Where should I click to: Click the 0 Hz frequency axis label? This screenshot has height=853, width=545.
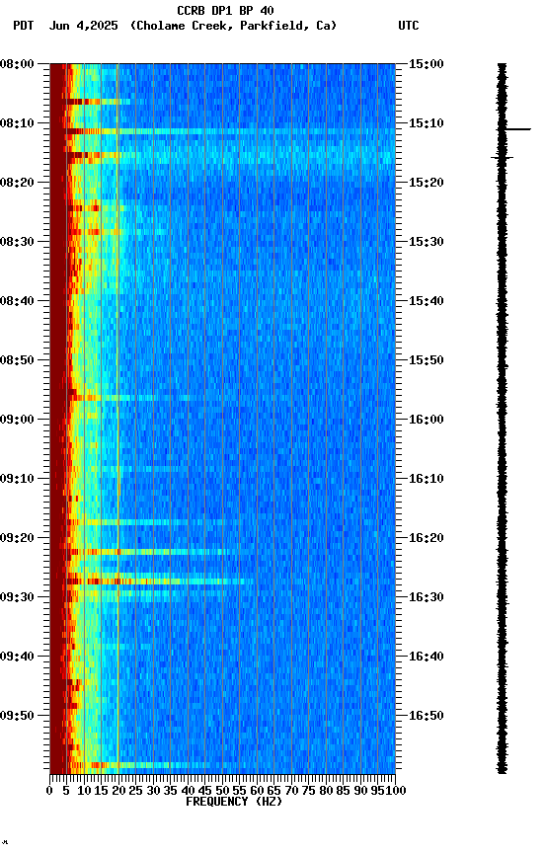point(49,791)
